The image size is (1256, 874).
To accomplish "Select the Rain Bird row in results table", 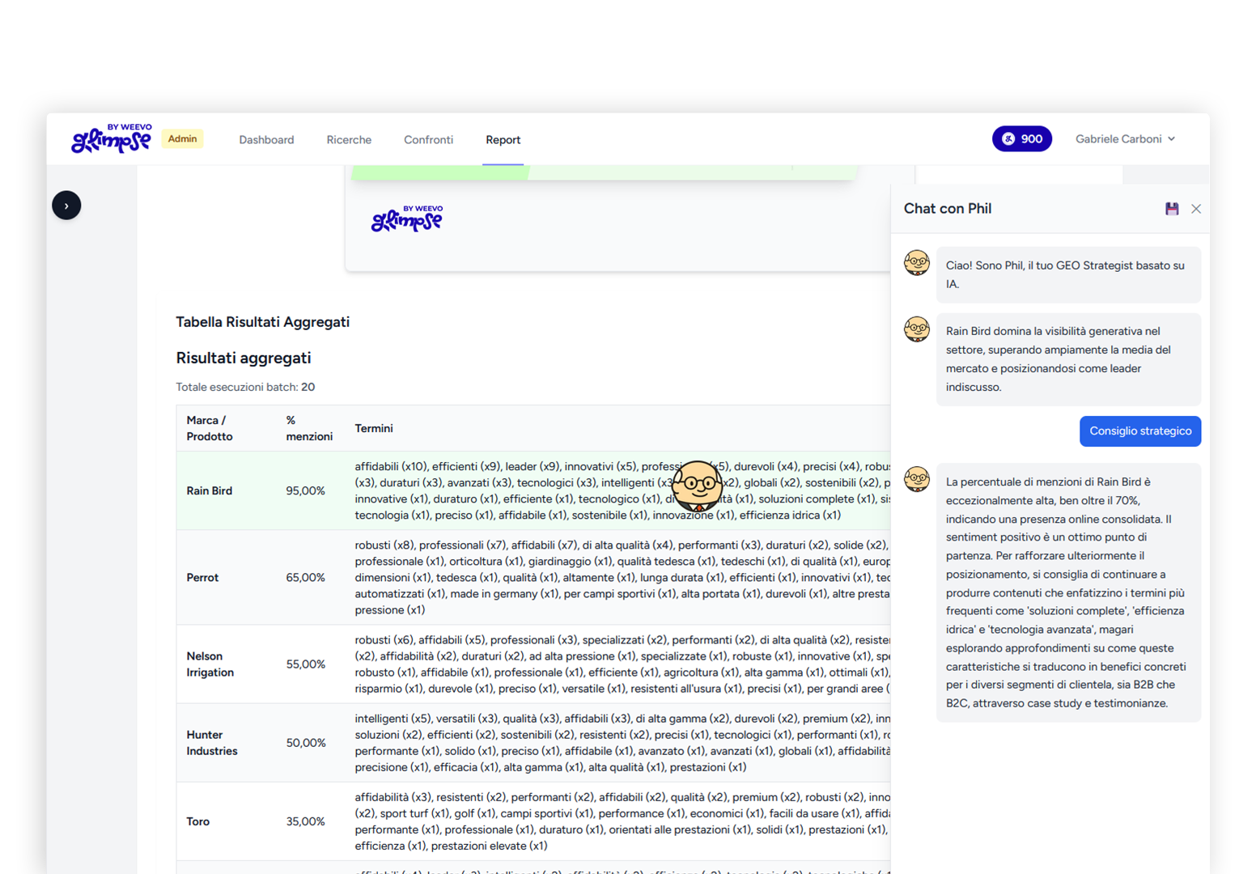I will 209,491.
